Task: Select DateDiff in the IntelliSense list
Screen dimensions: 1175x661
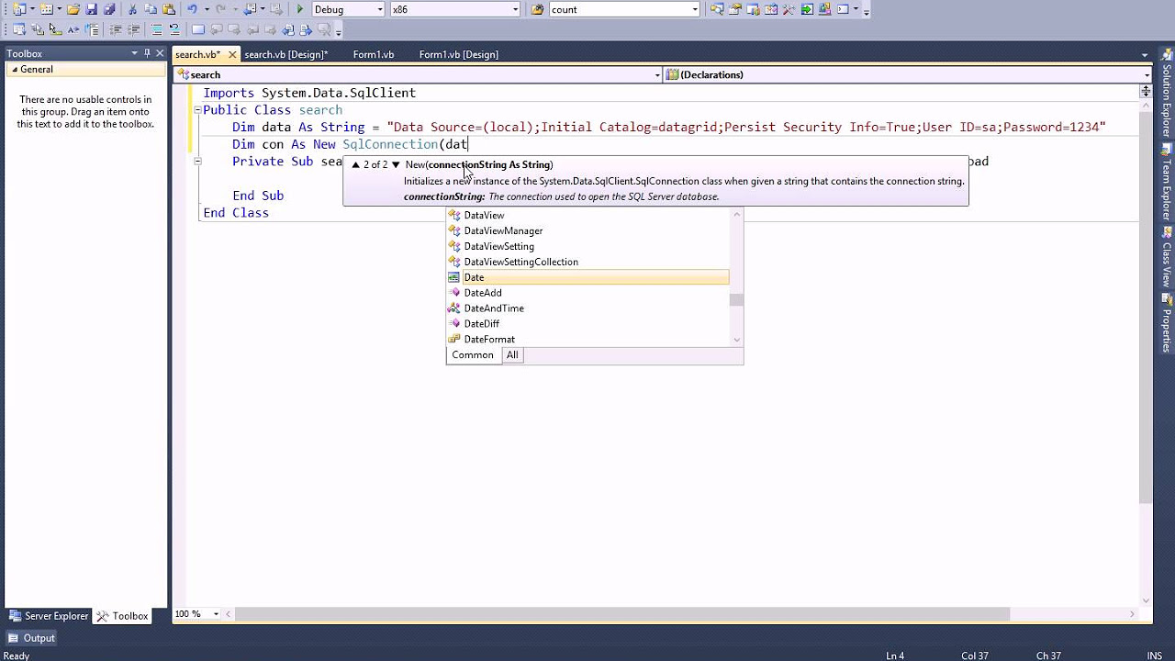Action: click(587, 324)
